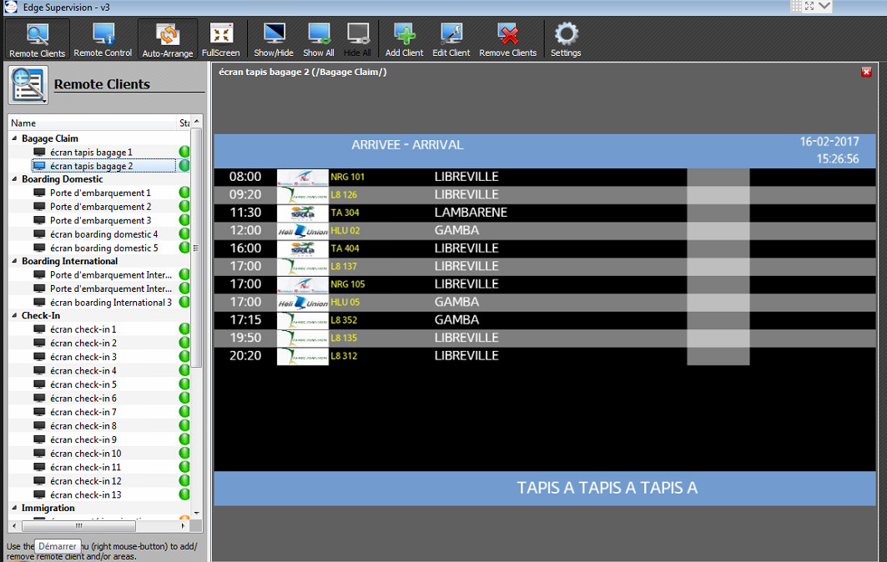Viewport: 887px width, 562px height.
Task: Close the écran tapis bagage 2 panel
Action: click(866, 73)
